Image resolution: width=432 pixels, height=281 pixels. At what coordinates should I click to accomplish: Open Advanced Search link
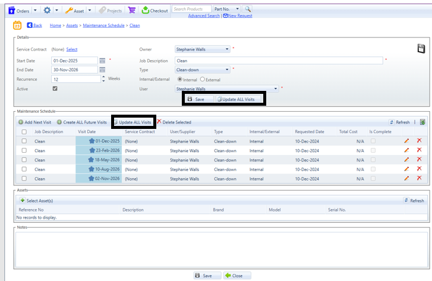click(x=204, y=15)
